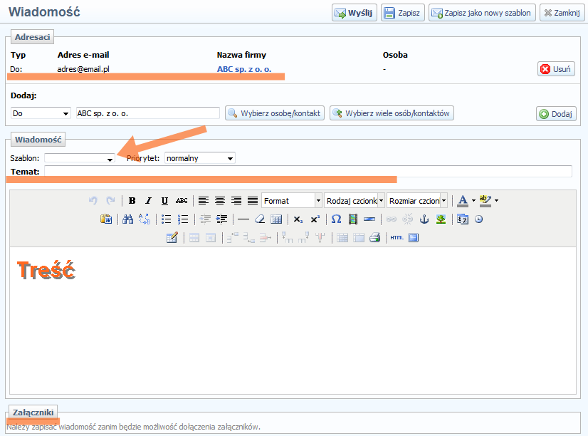Open the Rodzaj czcionki font dropdown
588x436 pixels.
click(x=355, y=201)
